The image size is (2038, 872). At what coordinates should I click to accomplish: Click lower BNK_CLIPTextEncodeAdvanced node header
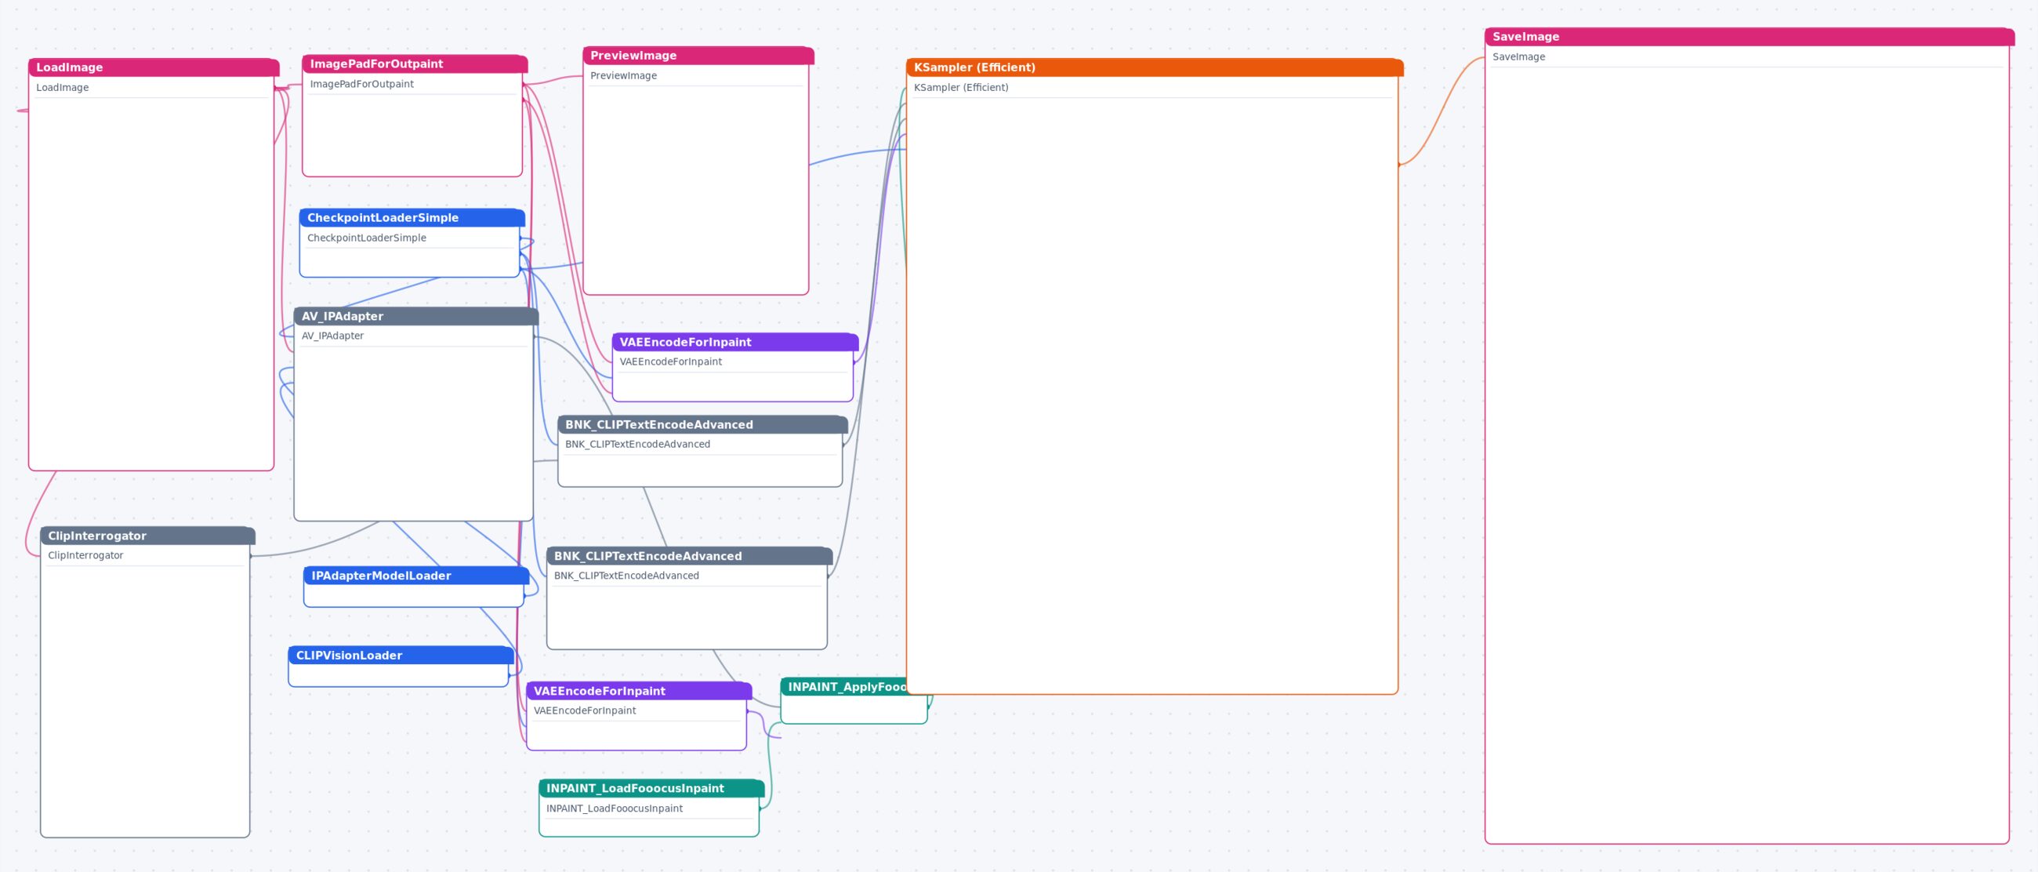pos(689,555)
